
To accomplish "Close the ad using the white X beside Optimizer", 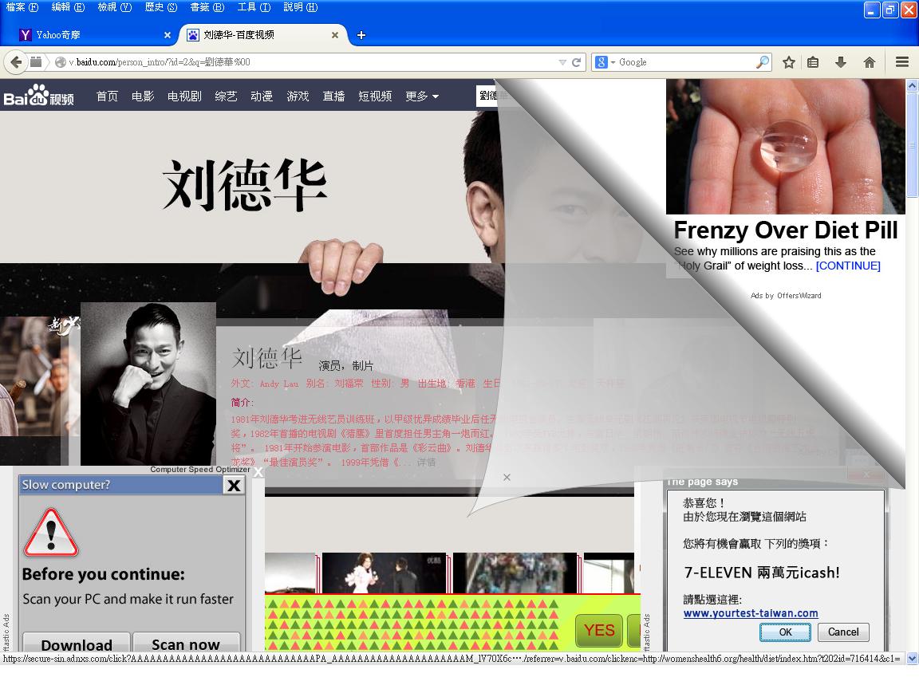I will 258,471.
